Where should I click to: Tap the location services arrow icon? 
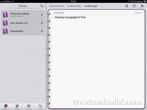pyautogui.click(x=129, y=1)
